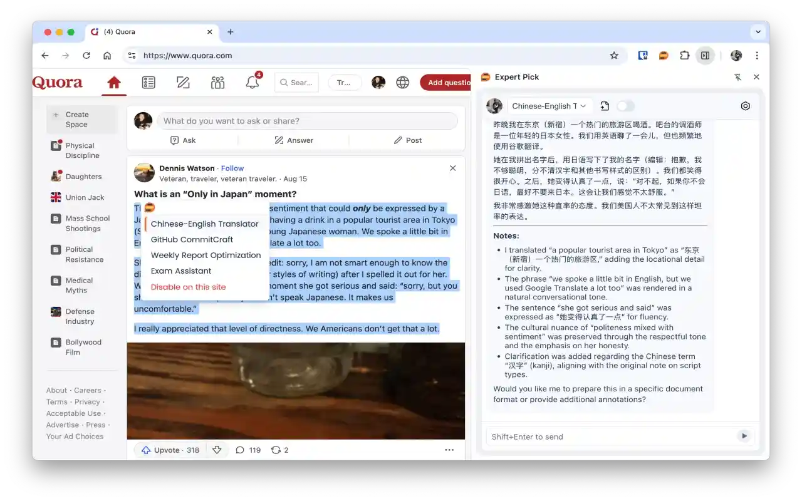Start a new chat in Expert Pick

605,106
